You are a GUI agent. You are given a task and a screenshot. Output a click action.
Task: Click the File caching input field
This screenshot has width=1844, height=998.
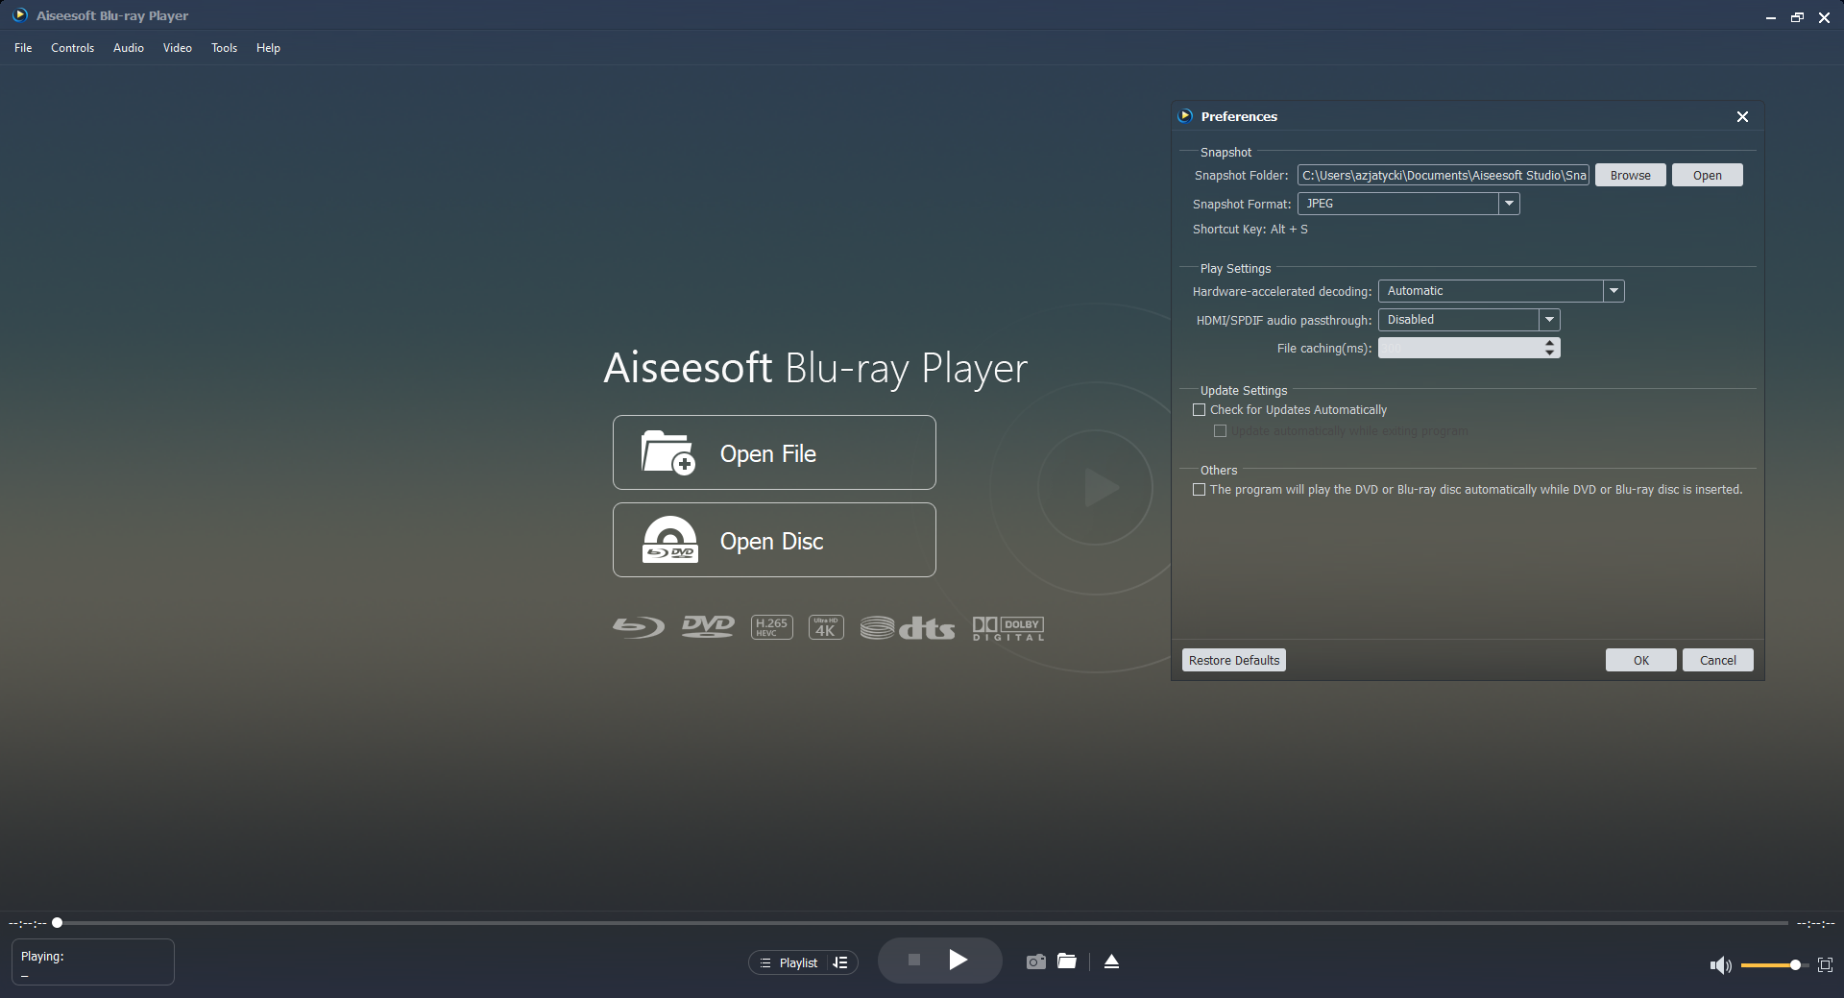[x=1459, y=348]
